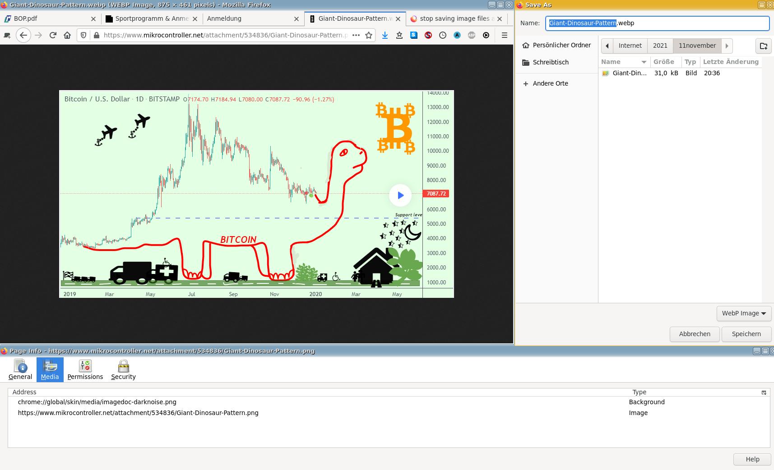Reload the page in Firefox

click(x=53, y=35)
